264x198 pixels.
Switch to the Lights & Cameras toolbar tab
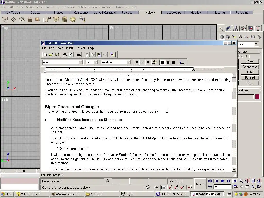click(104, 13)
